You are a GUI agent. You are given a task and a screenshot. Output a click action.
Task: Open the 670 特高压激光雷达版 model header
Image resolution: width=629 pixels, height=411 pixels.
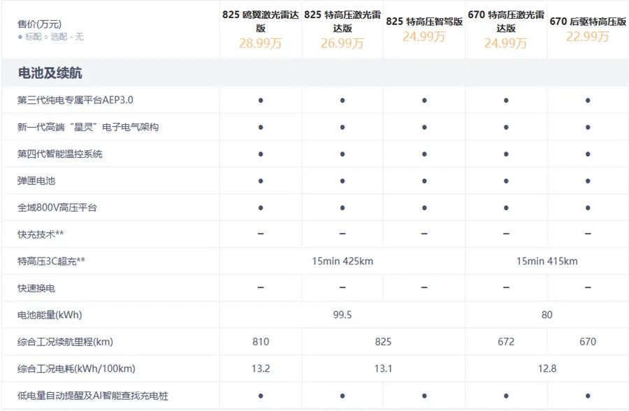506,21
